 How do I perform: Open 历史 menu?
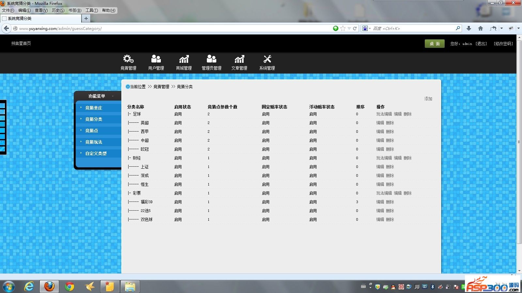pos(58,10)
